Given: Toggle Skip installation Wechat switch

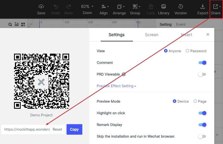Looking at the screenshot, I should point(202,136).
